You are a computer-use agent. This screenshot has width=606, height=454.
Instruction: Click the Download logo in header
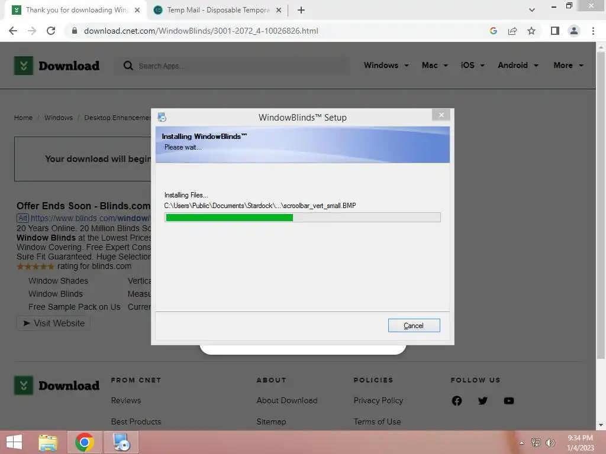(57, 66)
